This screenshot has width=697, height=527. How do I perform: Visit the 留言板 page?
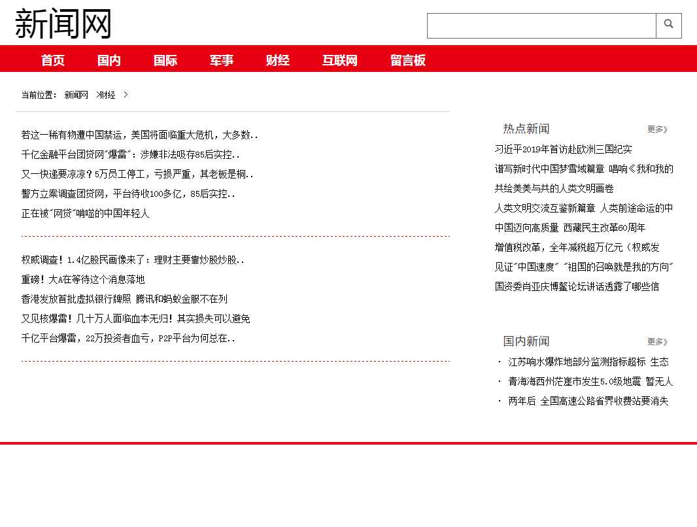click(x=408, y=61)
